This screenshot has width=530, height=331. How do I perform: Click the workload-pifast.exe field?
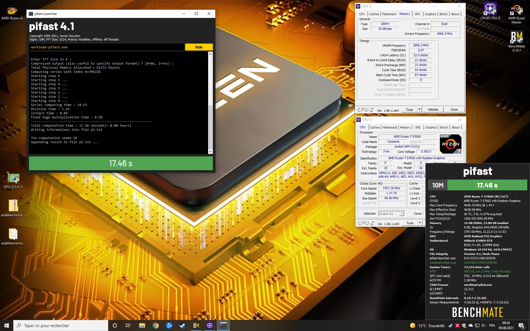106,47
